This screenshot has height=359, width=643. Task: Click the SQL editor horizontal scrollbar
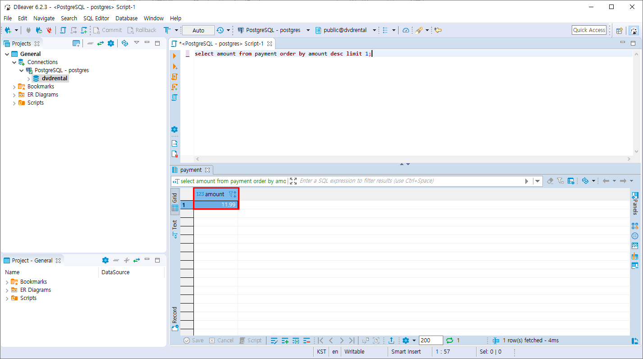[x=413, y=159]
